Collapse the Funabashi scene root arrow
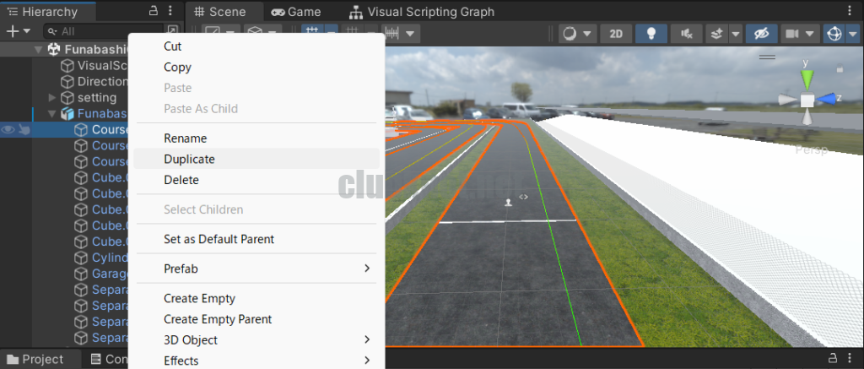The height and width of the screenshot is (369, 864). click(x=38, y=50)
